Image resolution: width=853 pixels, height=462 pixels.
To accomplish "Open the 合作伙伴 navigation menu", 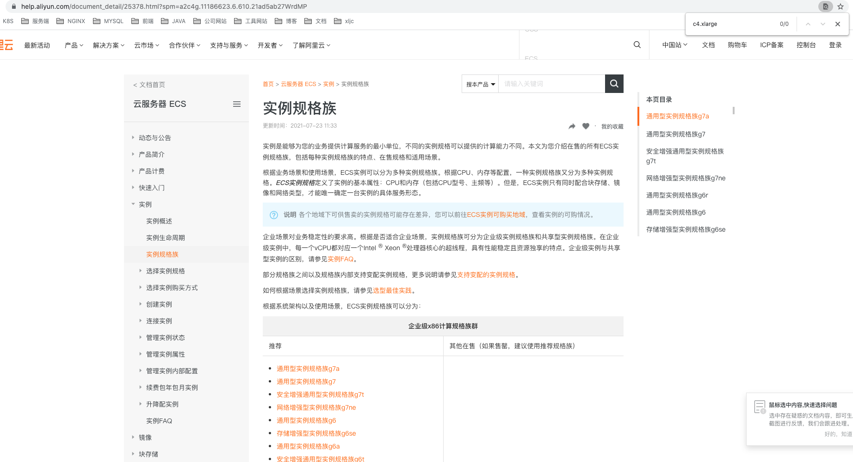I will (x=185, y=45).
